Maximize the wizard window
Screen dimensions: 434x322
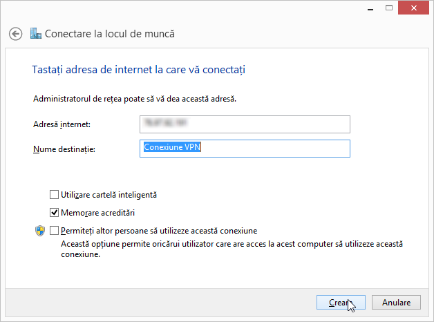389,8
